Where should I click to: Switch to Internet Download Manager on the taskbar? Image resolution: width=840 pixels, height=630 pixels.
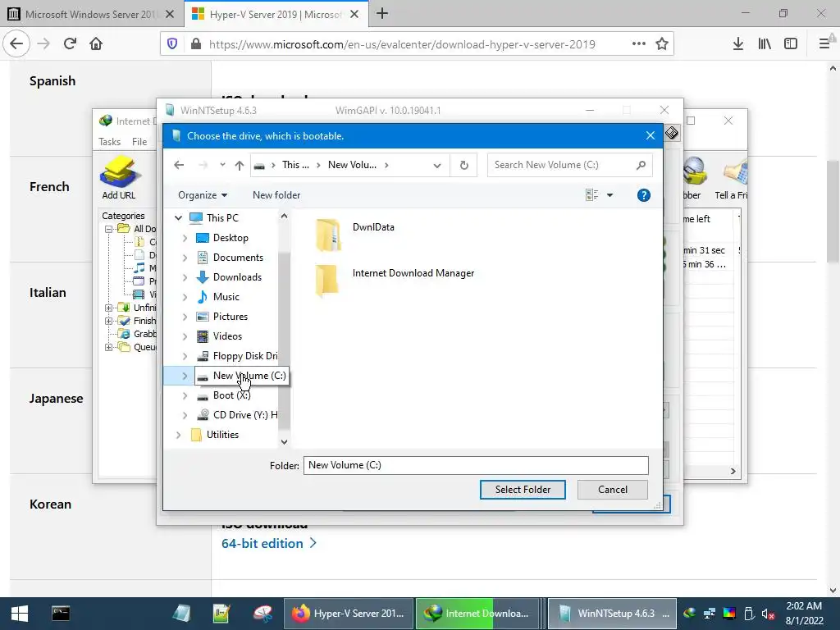coord(477,614)
